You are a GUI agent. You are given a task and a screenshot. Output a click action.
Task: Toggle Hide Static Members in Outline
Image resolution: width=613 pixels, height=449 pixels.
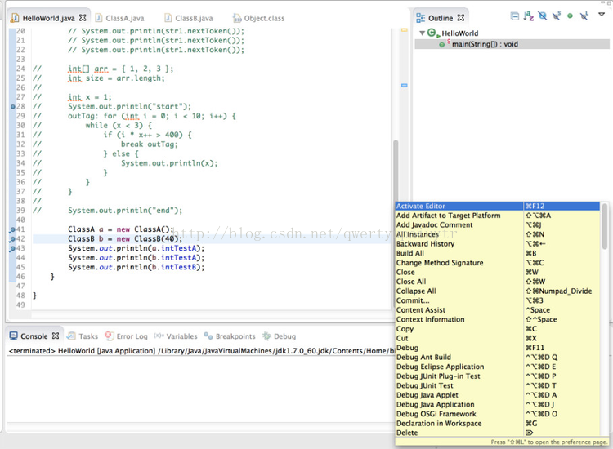click(x=557, y=16)
